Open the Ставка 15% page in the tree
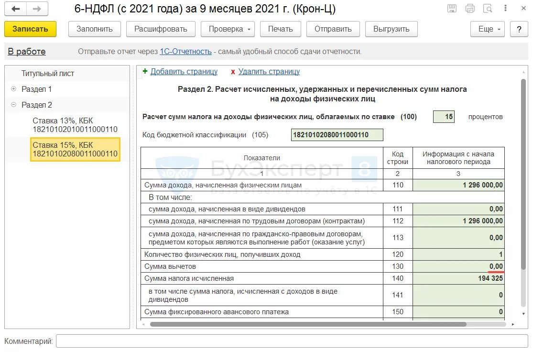The image size is (533, 352). pyautogui.click(x=75, y=149)
